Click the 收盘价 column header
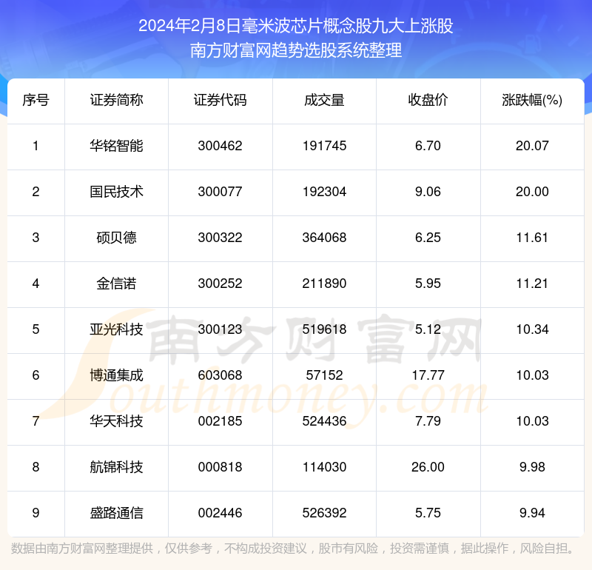 tap(428, 100)
